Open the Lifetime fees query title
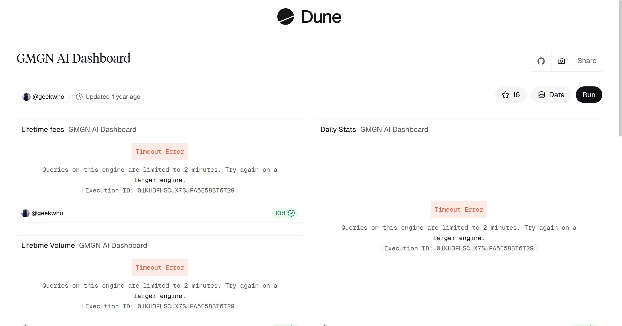 43,129
